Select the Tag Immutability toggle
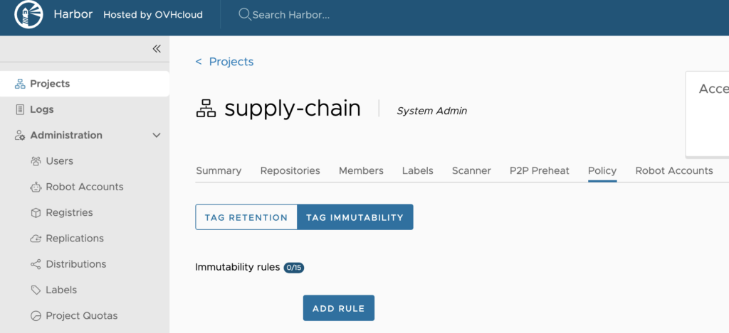 pos(355,217)
